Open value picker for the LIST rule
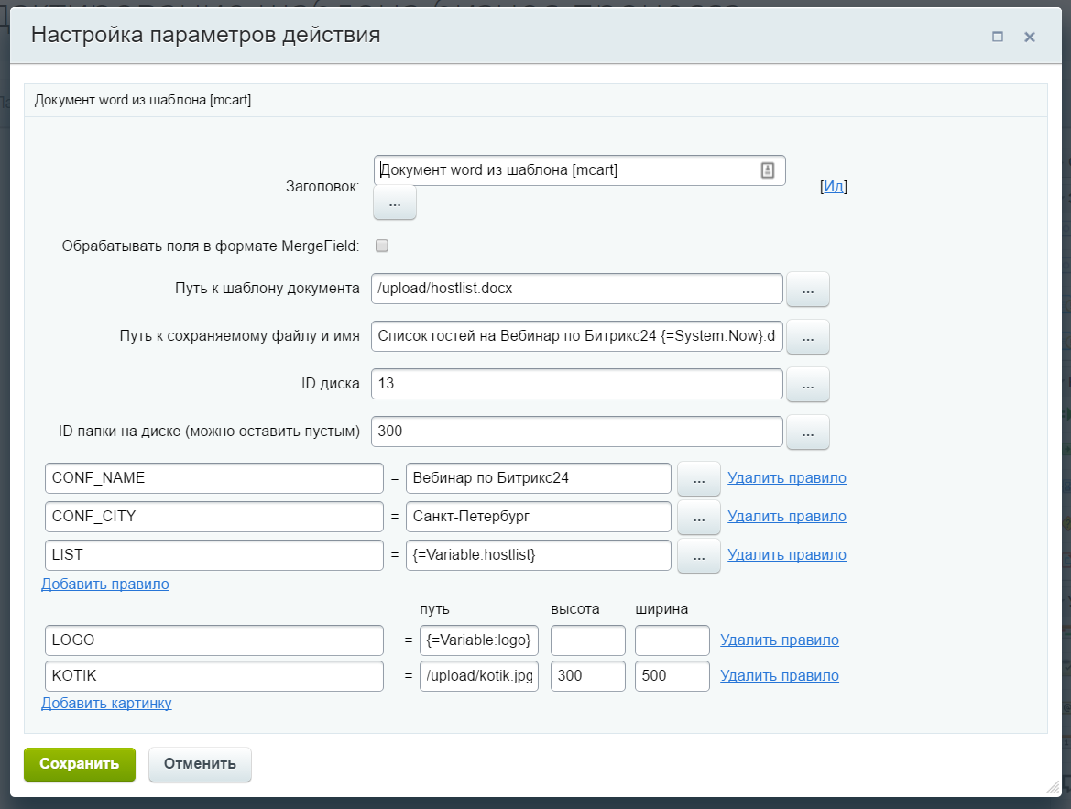Viewport: 1071px width, 809px height. coord(698,556)
